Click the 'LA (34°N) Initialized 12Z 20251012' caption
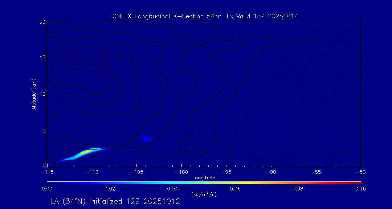Image resolution: width=392 pixels, height=209 pixels. 115,201
